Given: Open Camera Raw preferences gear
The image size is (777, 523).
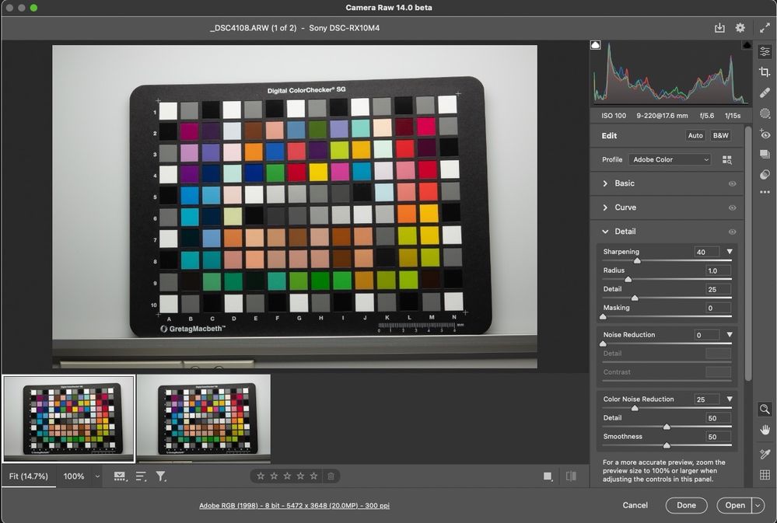Looking at the screenshot, I should (740, 28).
